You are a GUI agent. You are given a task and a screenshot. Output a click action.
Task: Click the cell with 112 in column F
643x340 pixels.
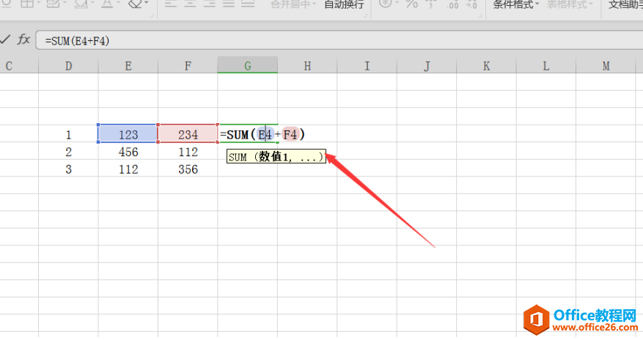pyautogui.click(x=188, y=152)
